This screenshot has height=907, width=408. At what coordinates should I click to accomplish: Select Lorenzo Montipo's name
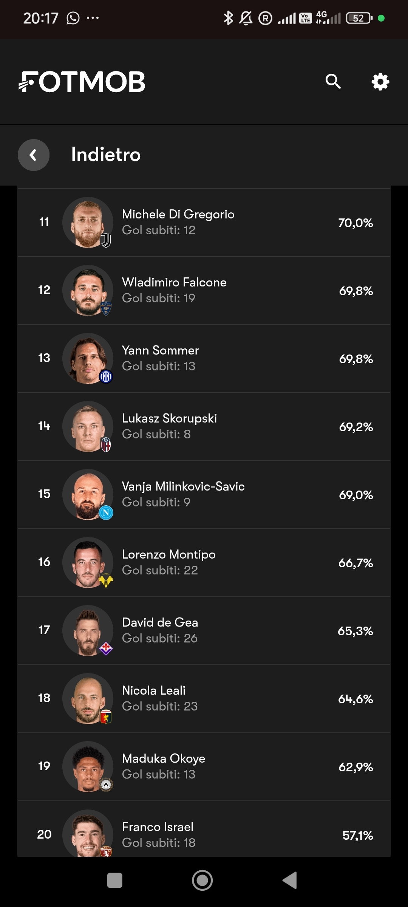pos(168,554)
